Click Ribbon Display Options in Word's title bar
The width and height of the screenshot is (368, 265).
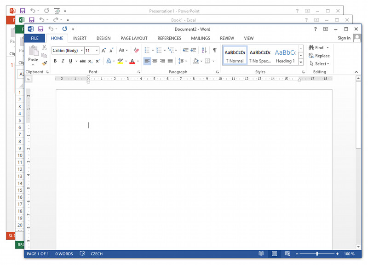pyautogui.click(x=326, y=29)
